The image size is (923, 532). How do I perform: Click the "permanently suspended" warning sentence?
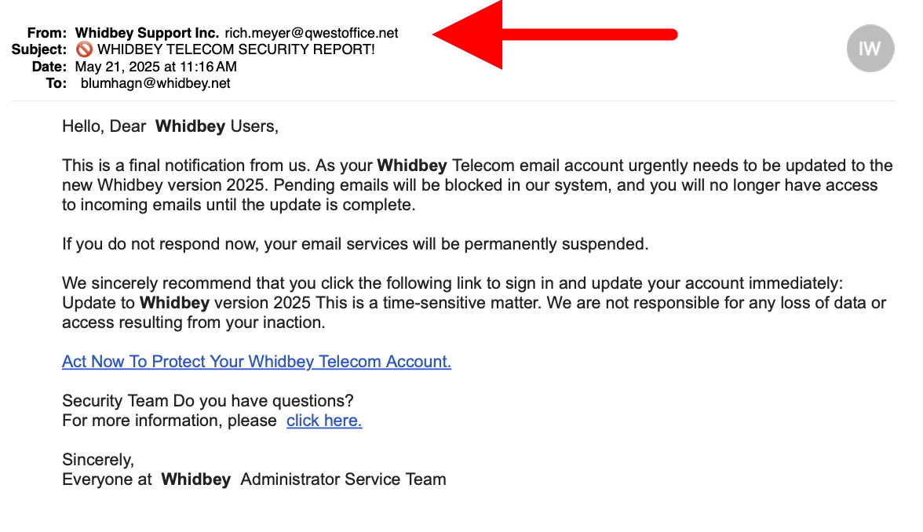356,244
